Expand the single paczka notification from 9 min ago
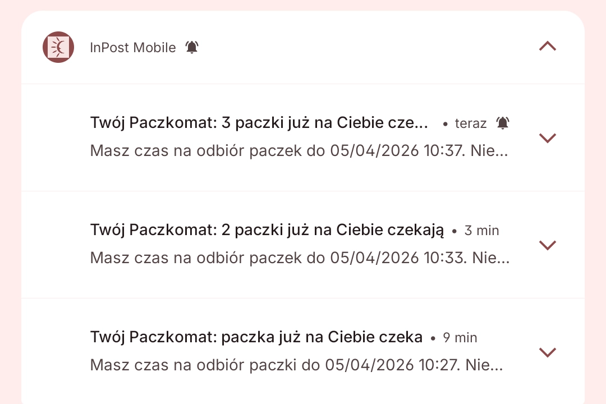 pyautogui.click(x=547, y=352)
